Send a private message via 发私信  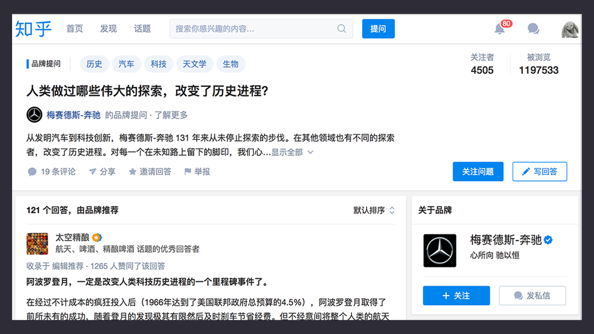[532, 295]
